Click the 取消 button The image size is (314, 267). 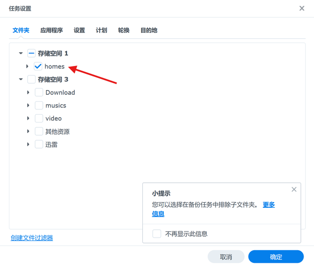tap(226, 257)
